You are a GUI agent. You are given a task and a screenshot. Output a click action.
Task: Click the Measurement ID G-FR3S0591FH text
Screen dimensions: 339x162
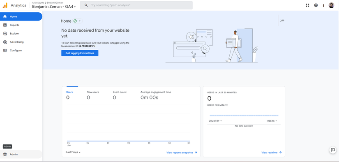coord(88,46)
